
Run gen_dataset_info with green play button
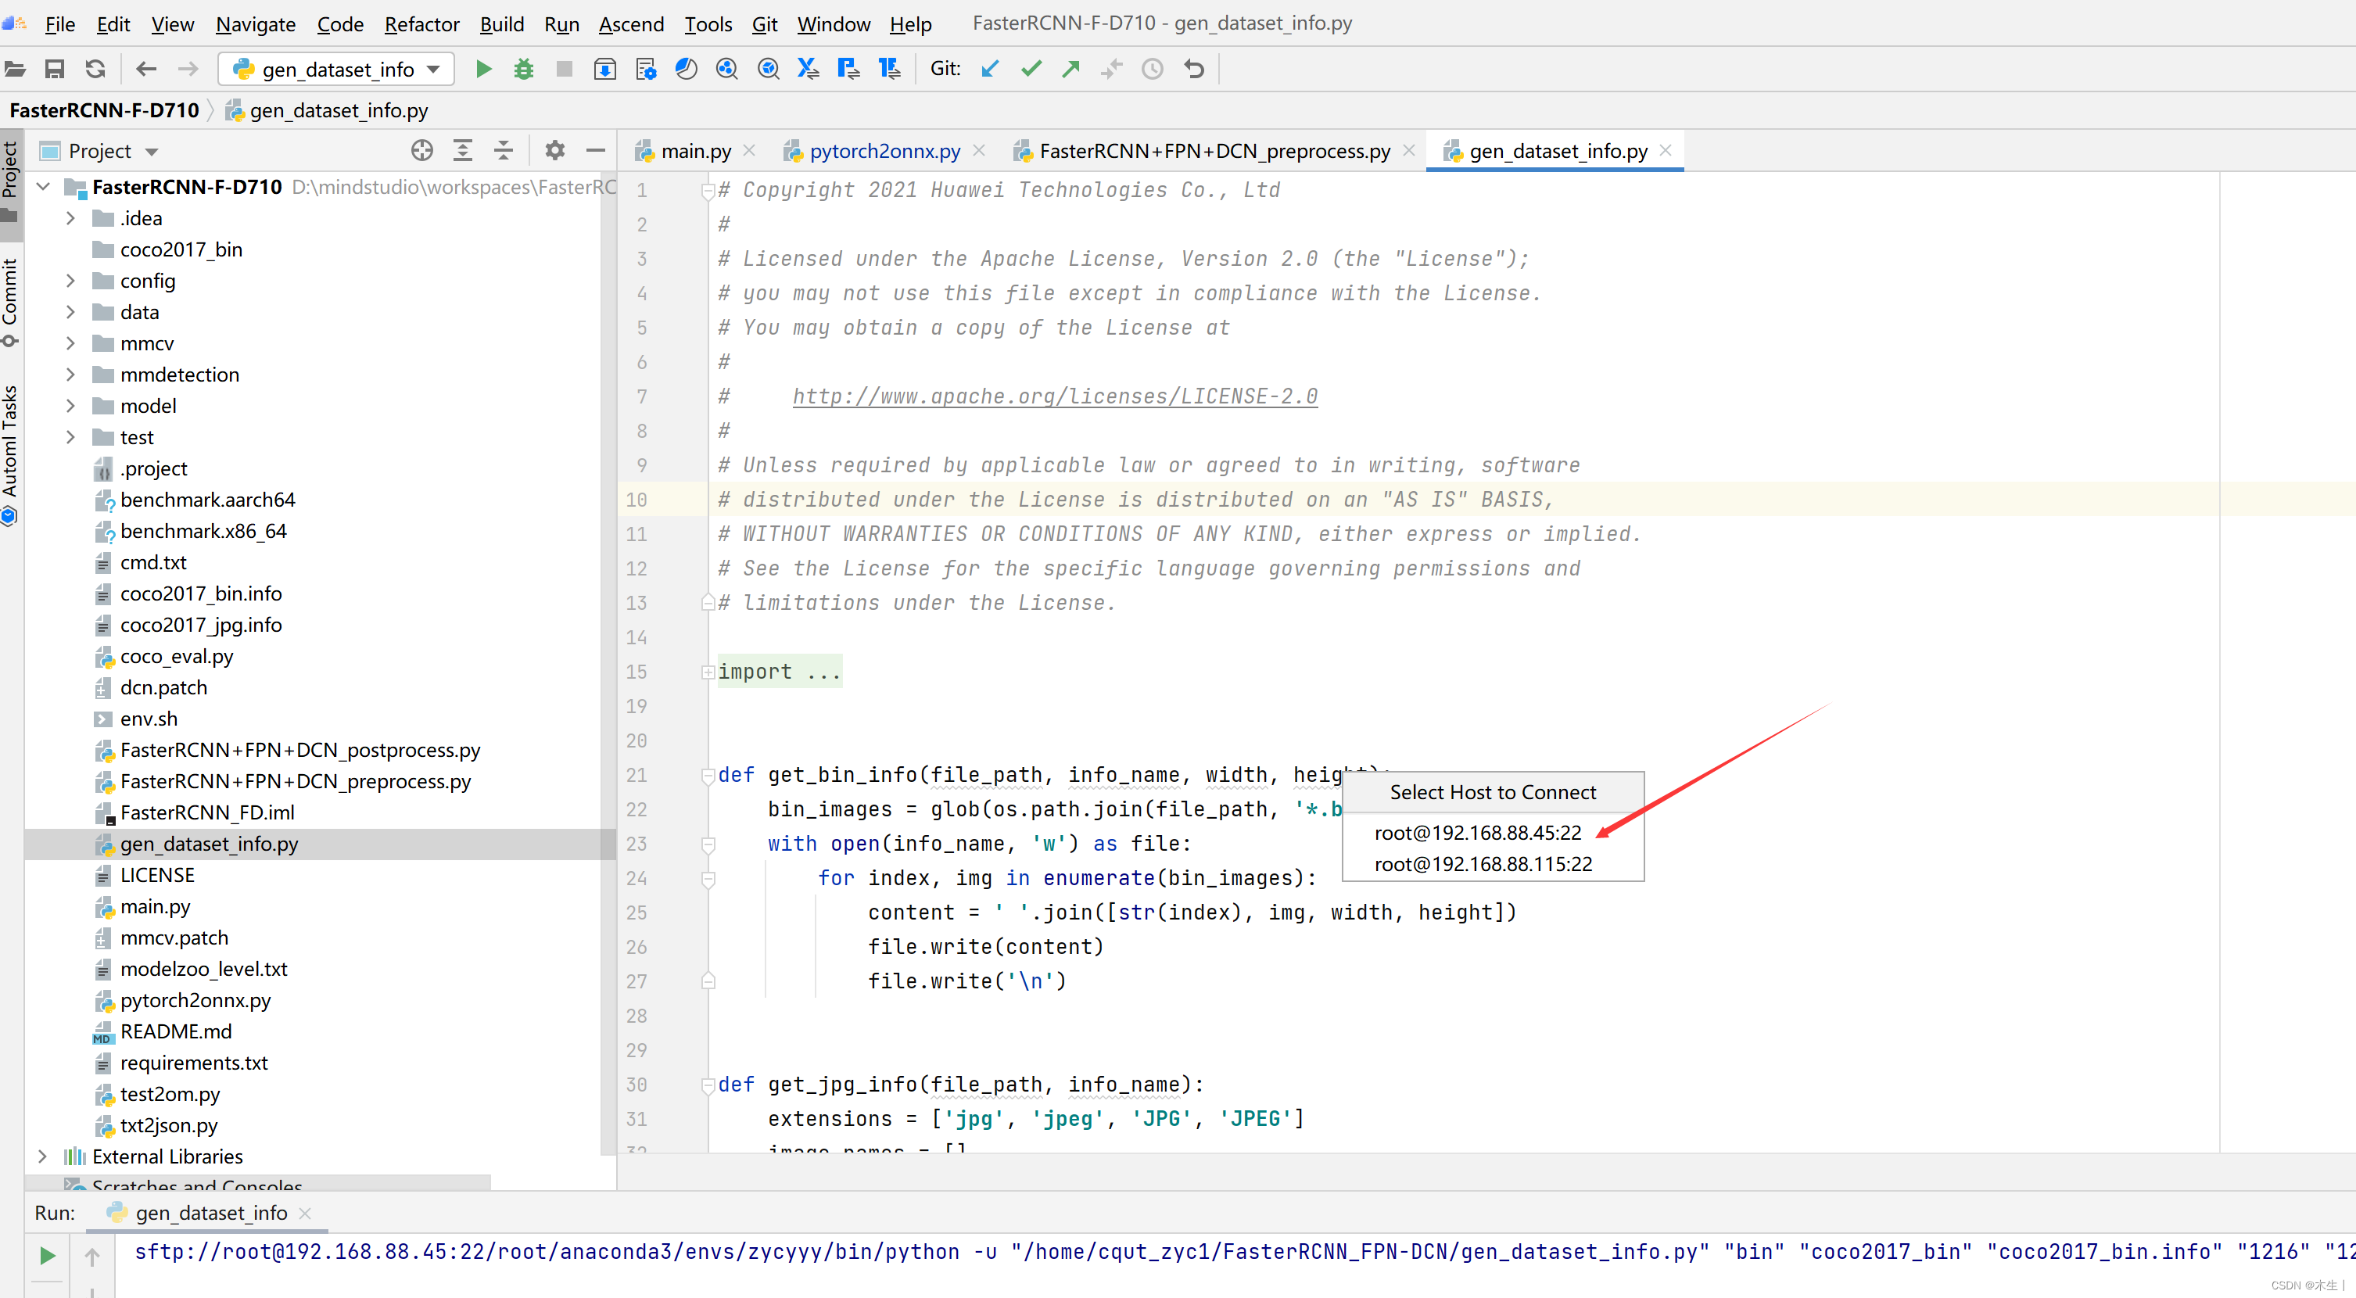pos(483,69)
